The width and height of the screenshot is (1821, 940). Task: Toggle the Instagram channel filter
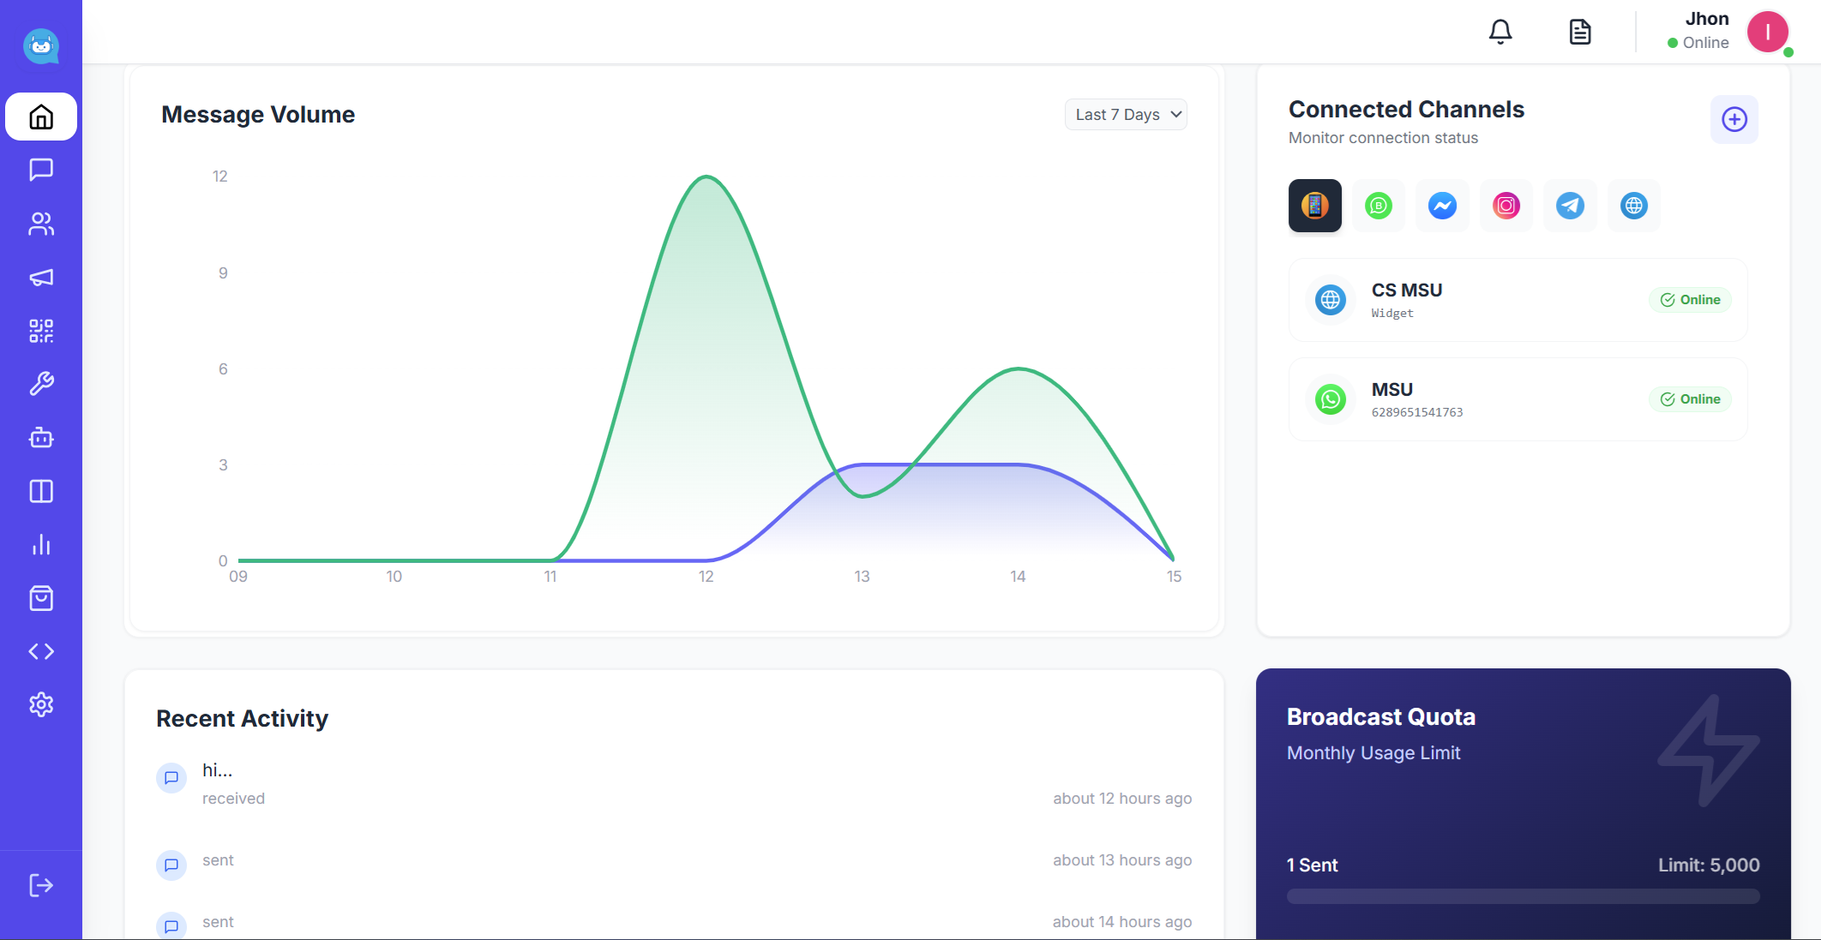click(1505, 206)
